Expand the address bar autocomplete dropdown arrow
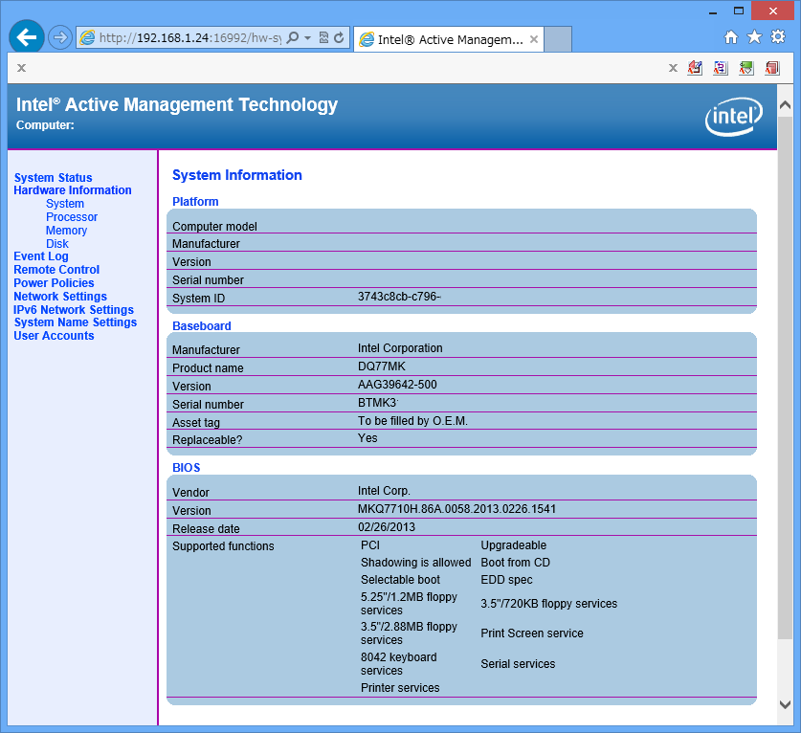Image resolution: width=801 pixels, height=733 pixels. pyautogui.click(x=307, y=38)
